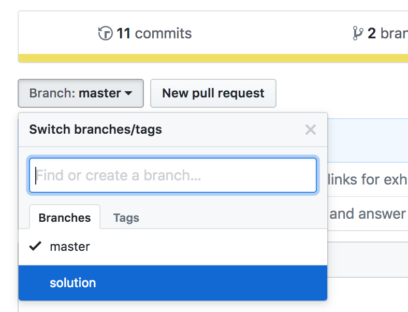Click the dropdown caret beside master
The image size is (408, 312).
coord(128,93)
